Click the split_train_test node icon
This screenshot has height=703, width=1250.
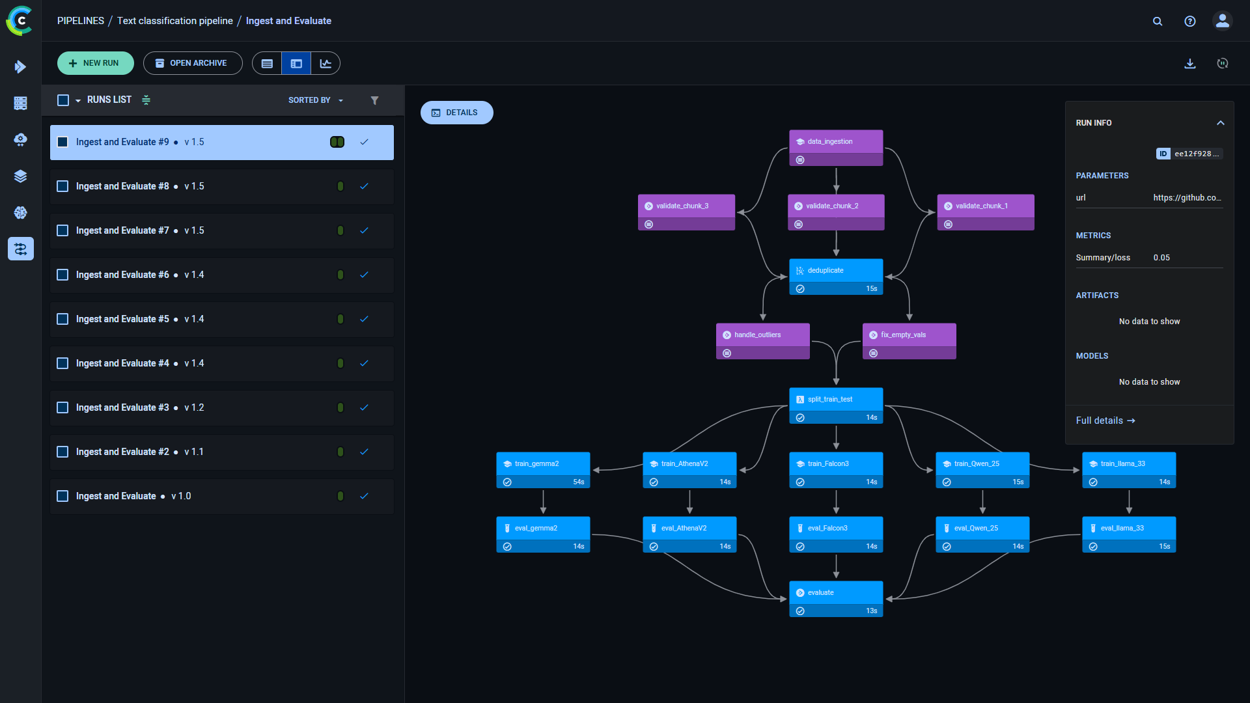click(800, 400)
